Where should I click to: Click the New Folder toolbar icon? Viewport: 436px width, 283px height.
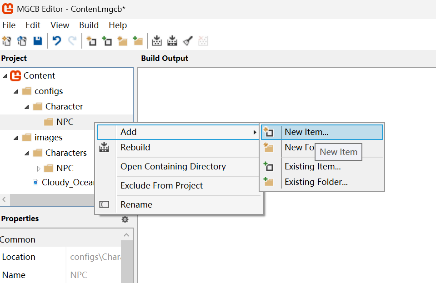pos(122,41)
